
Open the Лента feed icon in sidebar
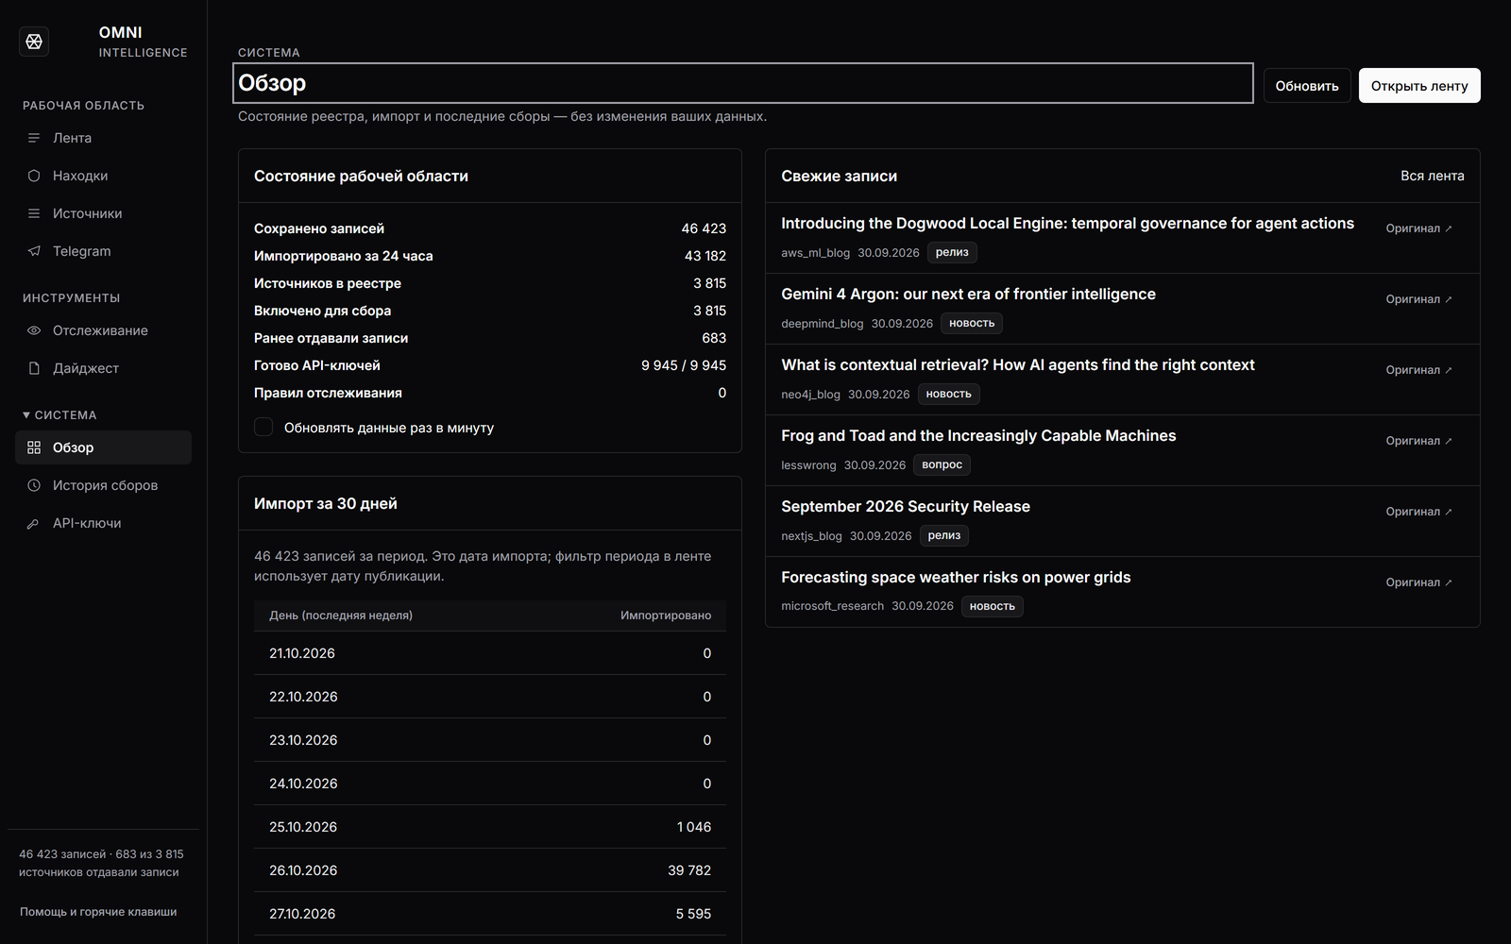[34, 138]
